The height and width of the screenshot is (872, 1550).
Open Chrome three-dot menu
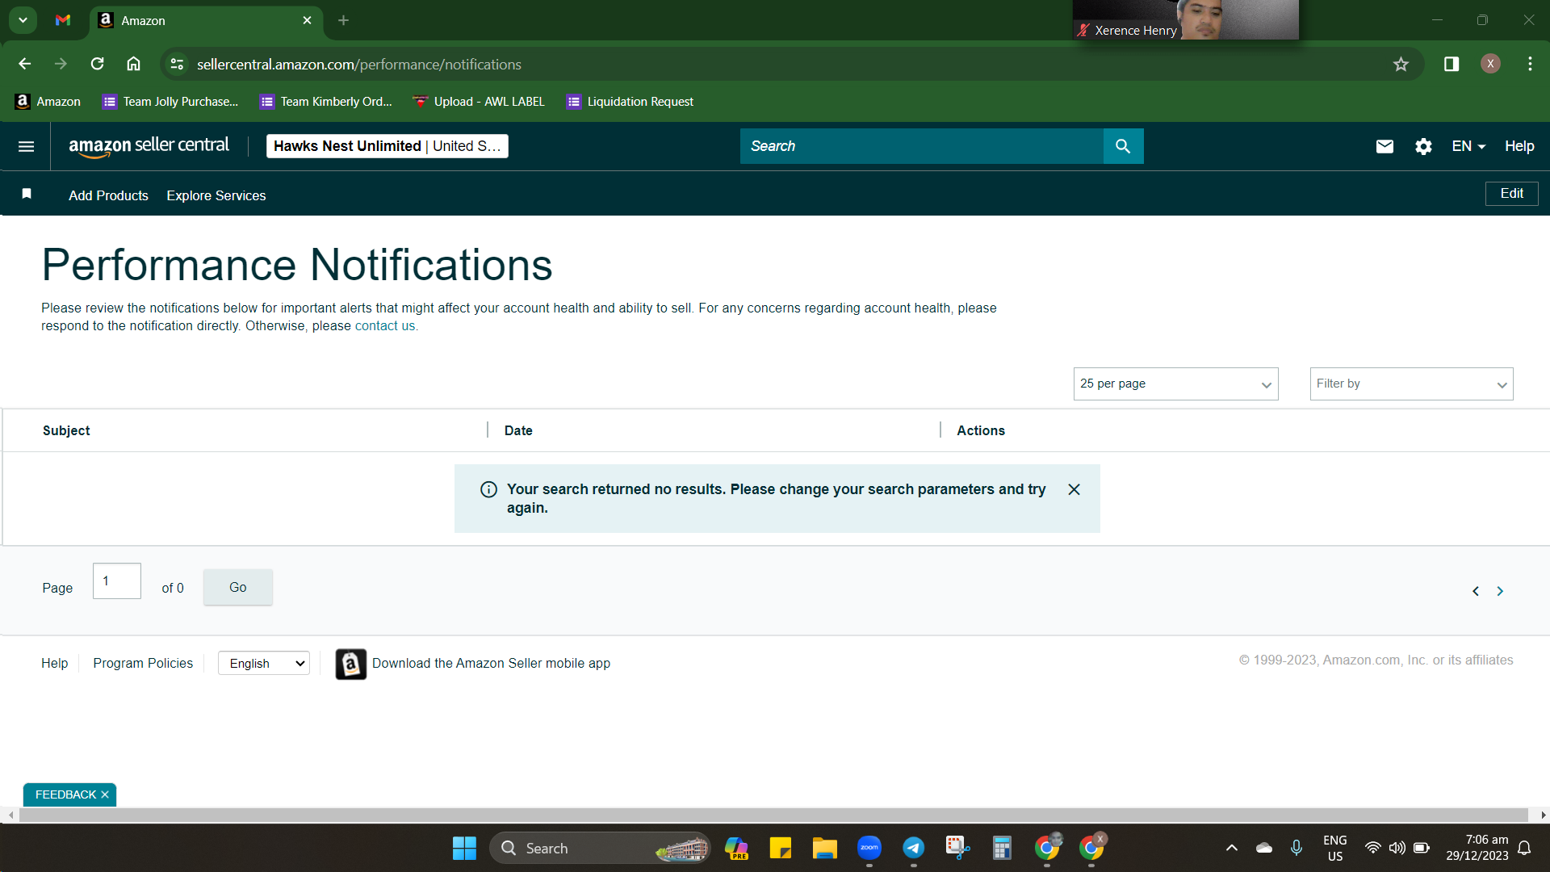1530,64
